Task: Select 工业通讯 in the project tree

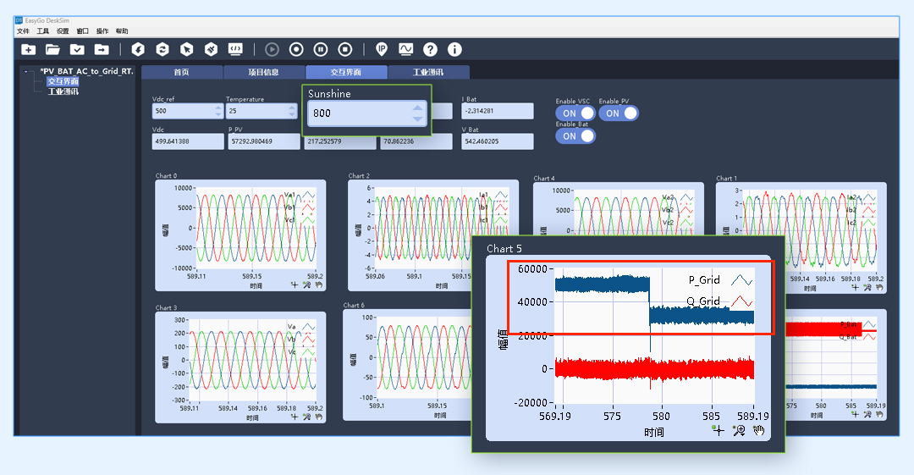Action: 63,91
